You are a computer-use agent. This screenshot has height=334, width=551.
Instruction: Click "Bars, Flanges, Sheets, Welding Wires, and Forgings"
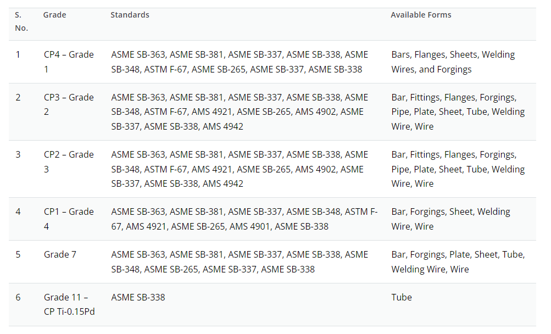[453, 62]
